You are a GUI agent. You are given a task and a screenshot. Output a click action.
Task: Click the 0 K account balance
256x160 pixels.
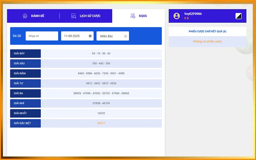coord(187,19)
